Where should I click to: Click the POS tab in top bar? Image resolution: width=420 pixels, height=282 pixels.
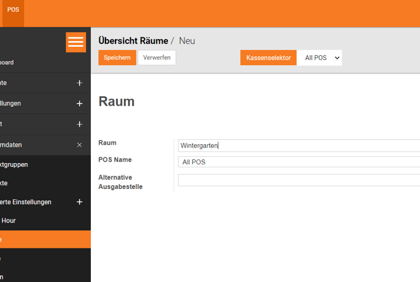[x=13, y=10]
